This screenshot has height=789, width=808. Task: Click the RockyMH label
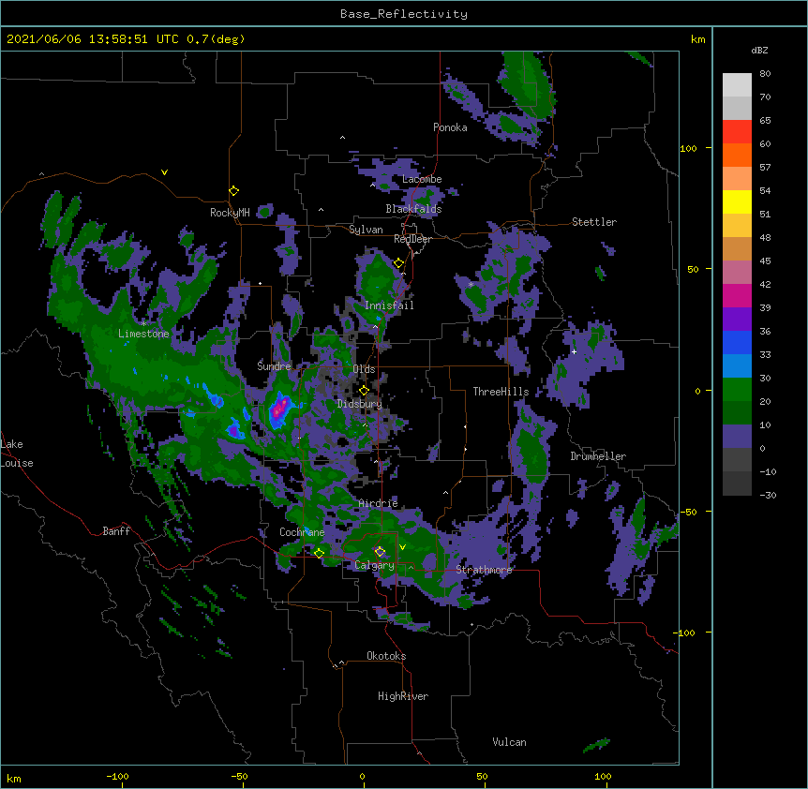point(230,213)
